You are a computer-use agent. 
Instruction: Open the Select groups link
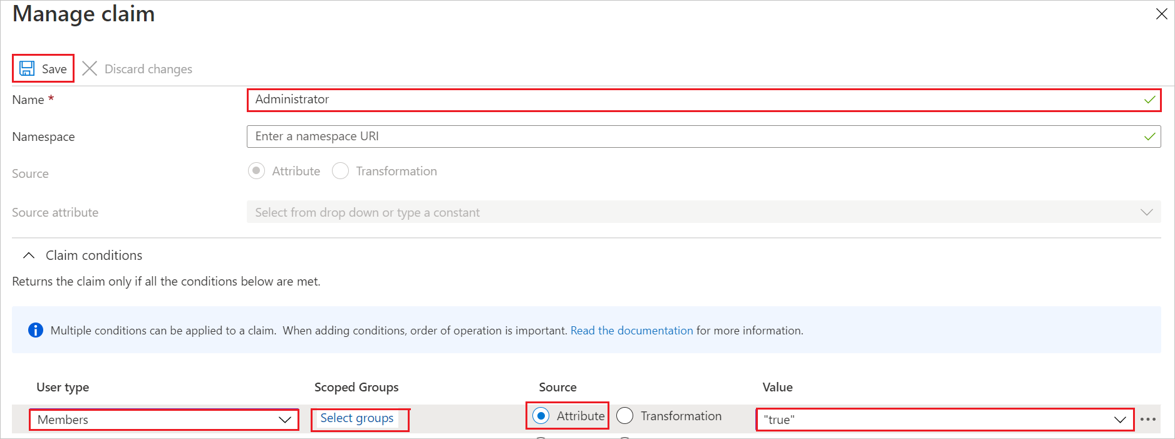(357, 418)
